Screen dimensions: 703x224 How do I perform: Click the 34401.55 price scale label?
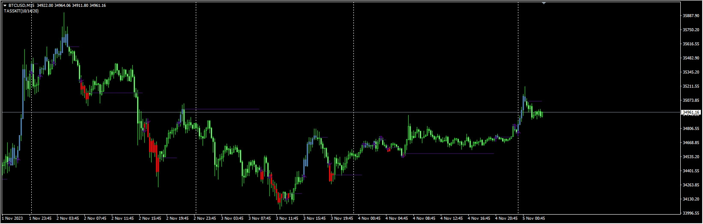click(x=691, y=171)
